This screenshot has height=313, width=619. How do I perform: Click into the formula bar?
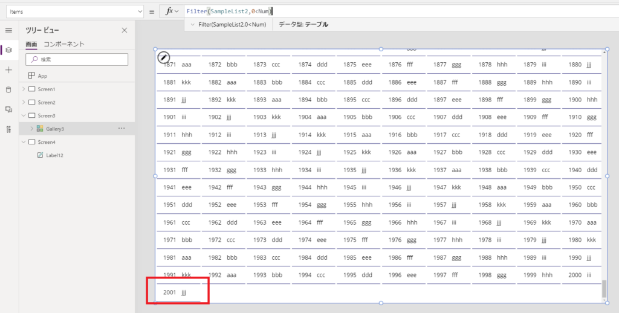(401, 11)
